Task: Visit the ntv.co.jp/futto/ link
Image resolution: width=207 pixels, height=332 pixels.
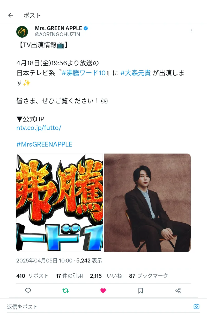Action: pos(39,128)
